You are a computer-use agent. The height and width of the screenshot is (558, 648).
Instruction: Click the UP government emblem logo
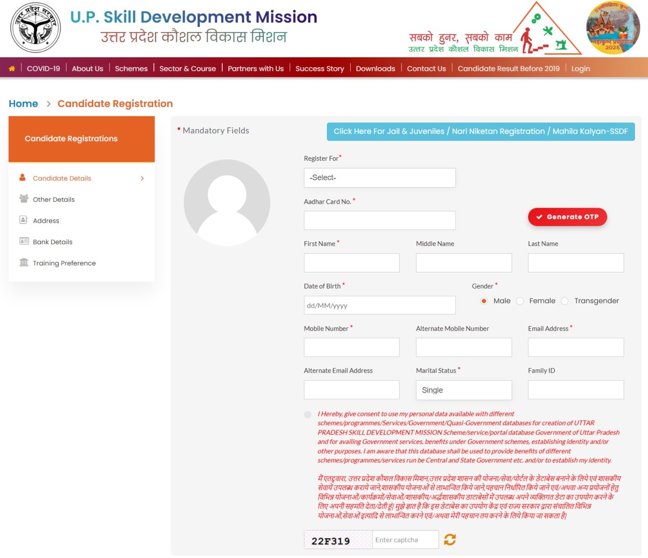point(35,28)
